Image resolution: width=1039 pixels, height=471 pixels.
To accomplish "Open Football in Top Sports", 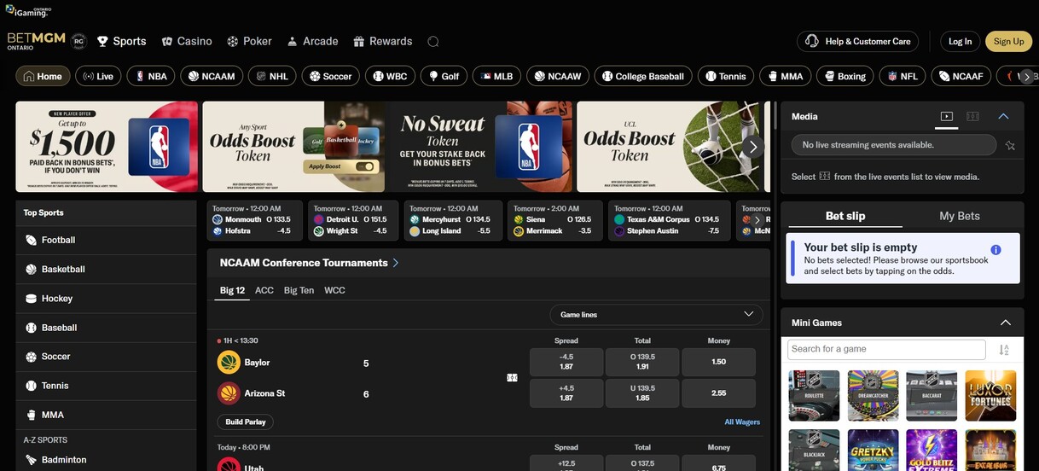I will point(106,241).
